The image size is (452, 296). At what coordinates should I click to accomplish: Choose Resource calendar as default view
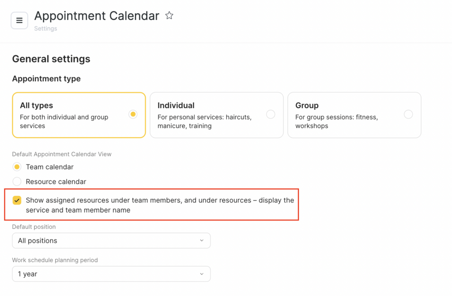(x=17, y=181)
